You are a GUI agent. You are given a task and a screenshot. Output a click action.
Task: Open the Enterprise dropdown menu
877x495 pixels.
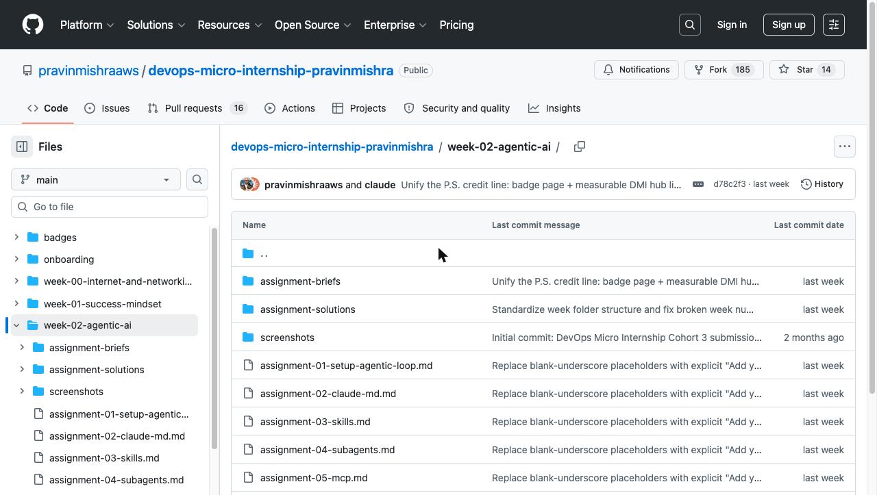(x=395, y=25)
